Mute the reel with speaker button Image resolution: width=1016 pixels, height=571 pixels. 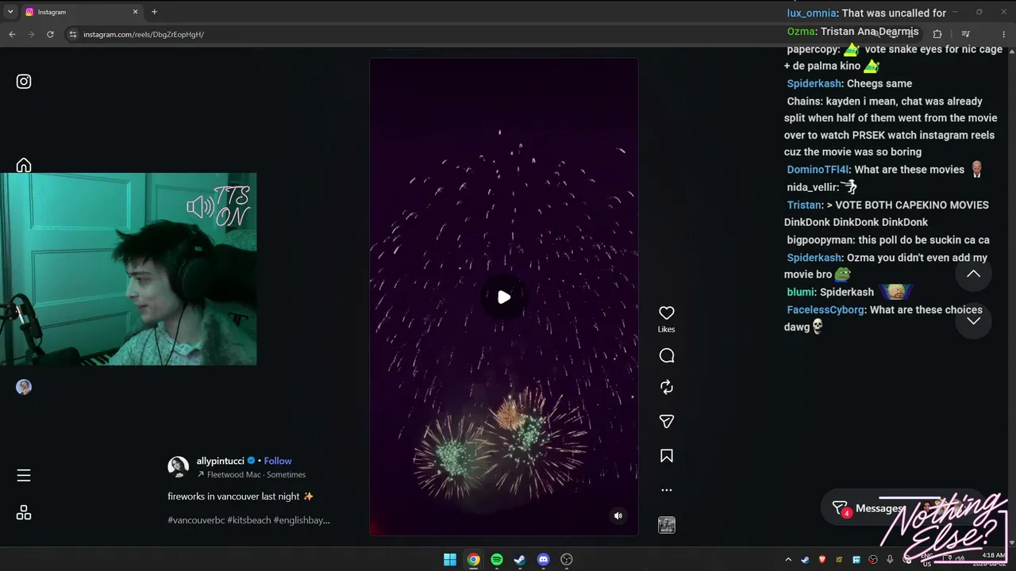point(618,516)
